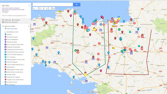Viewport: 167px width, 94px height.
Task: Click the yellow flag marker west of Rennes
Action: pos(114,48)
